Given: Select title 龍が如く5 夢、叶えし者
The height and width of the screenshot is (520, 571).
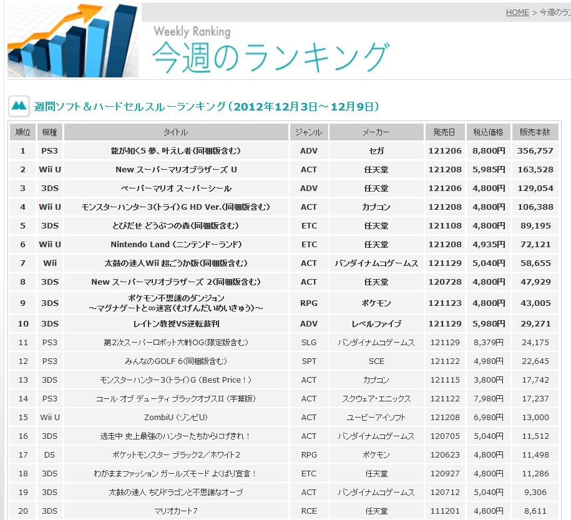Looking at the screenshot, I should point(175,151).
